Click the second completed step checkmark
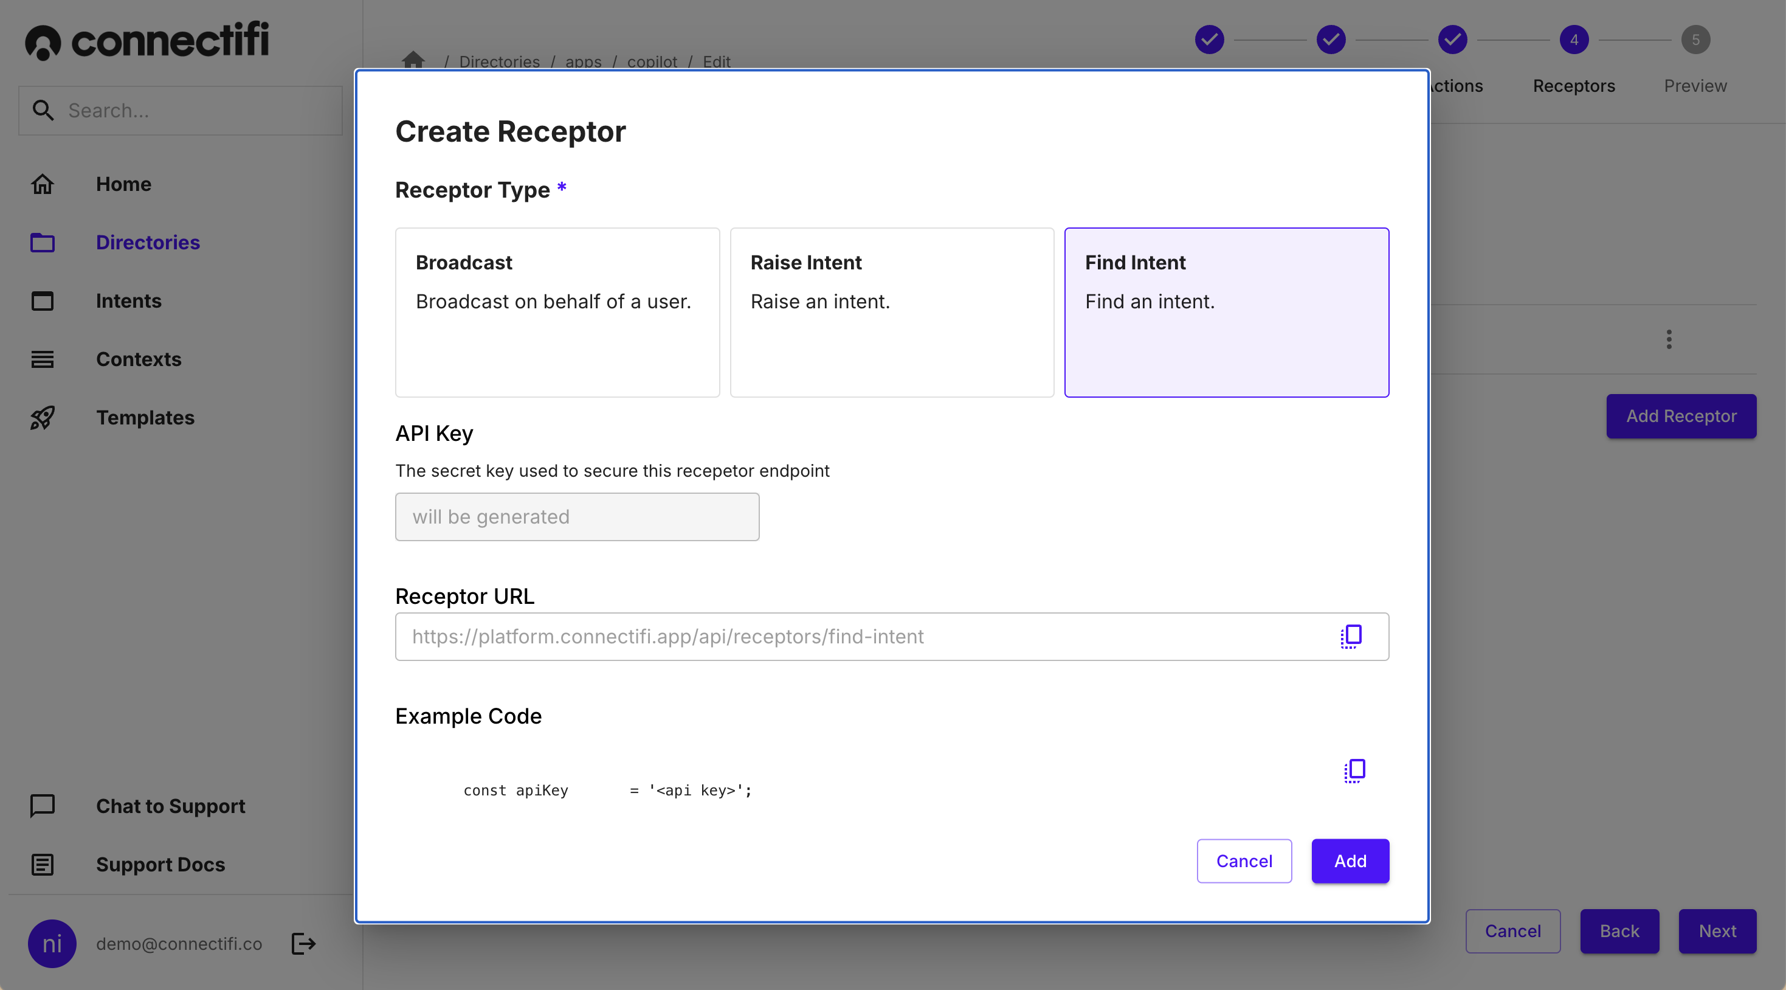Viewport: 1786px width, 990px height. [x=1331, y=40]
